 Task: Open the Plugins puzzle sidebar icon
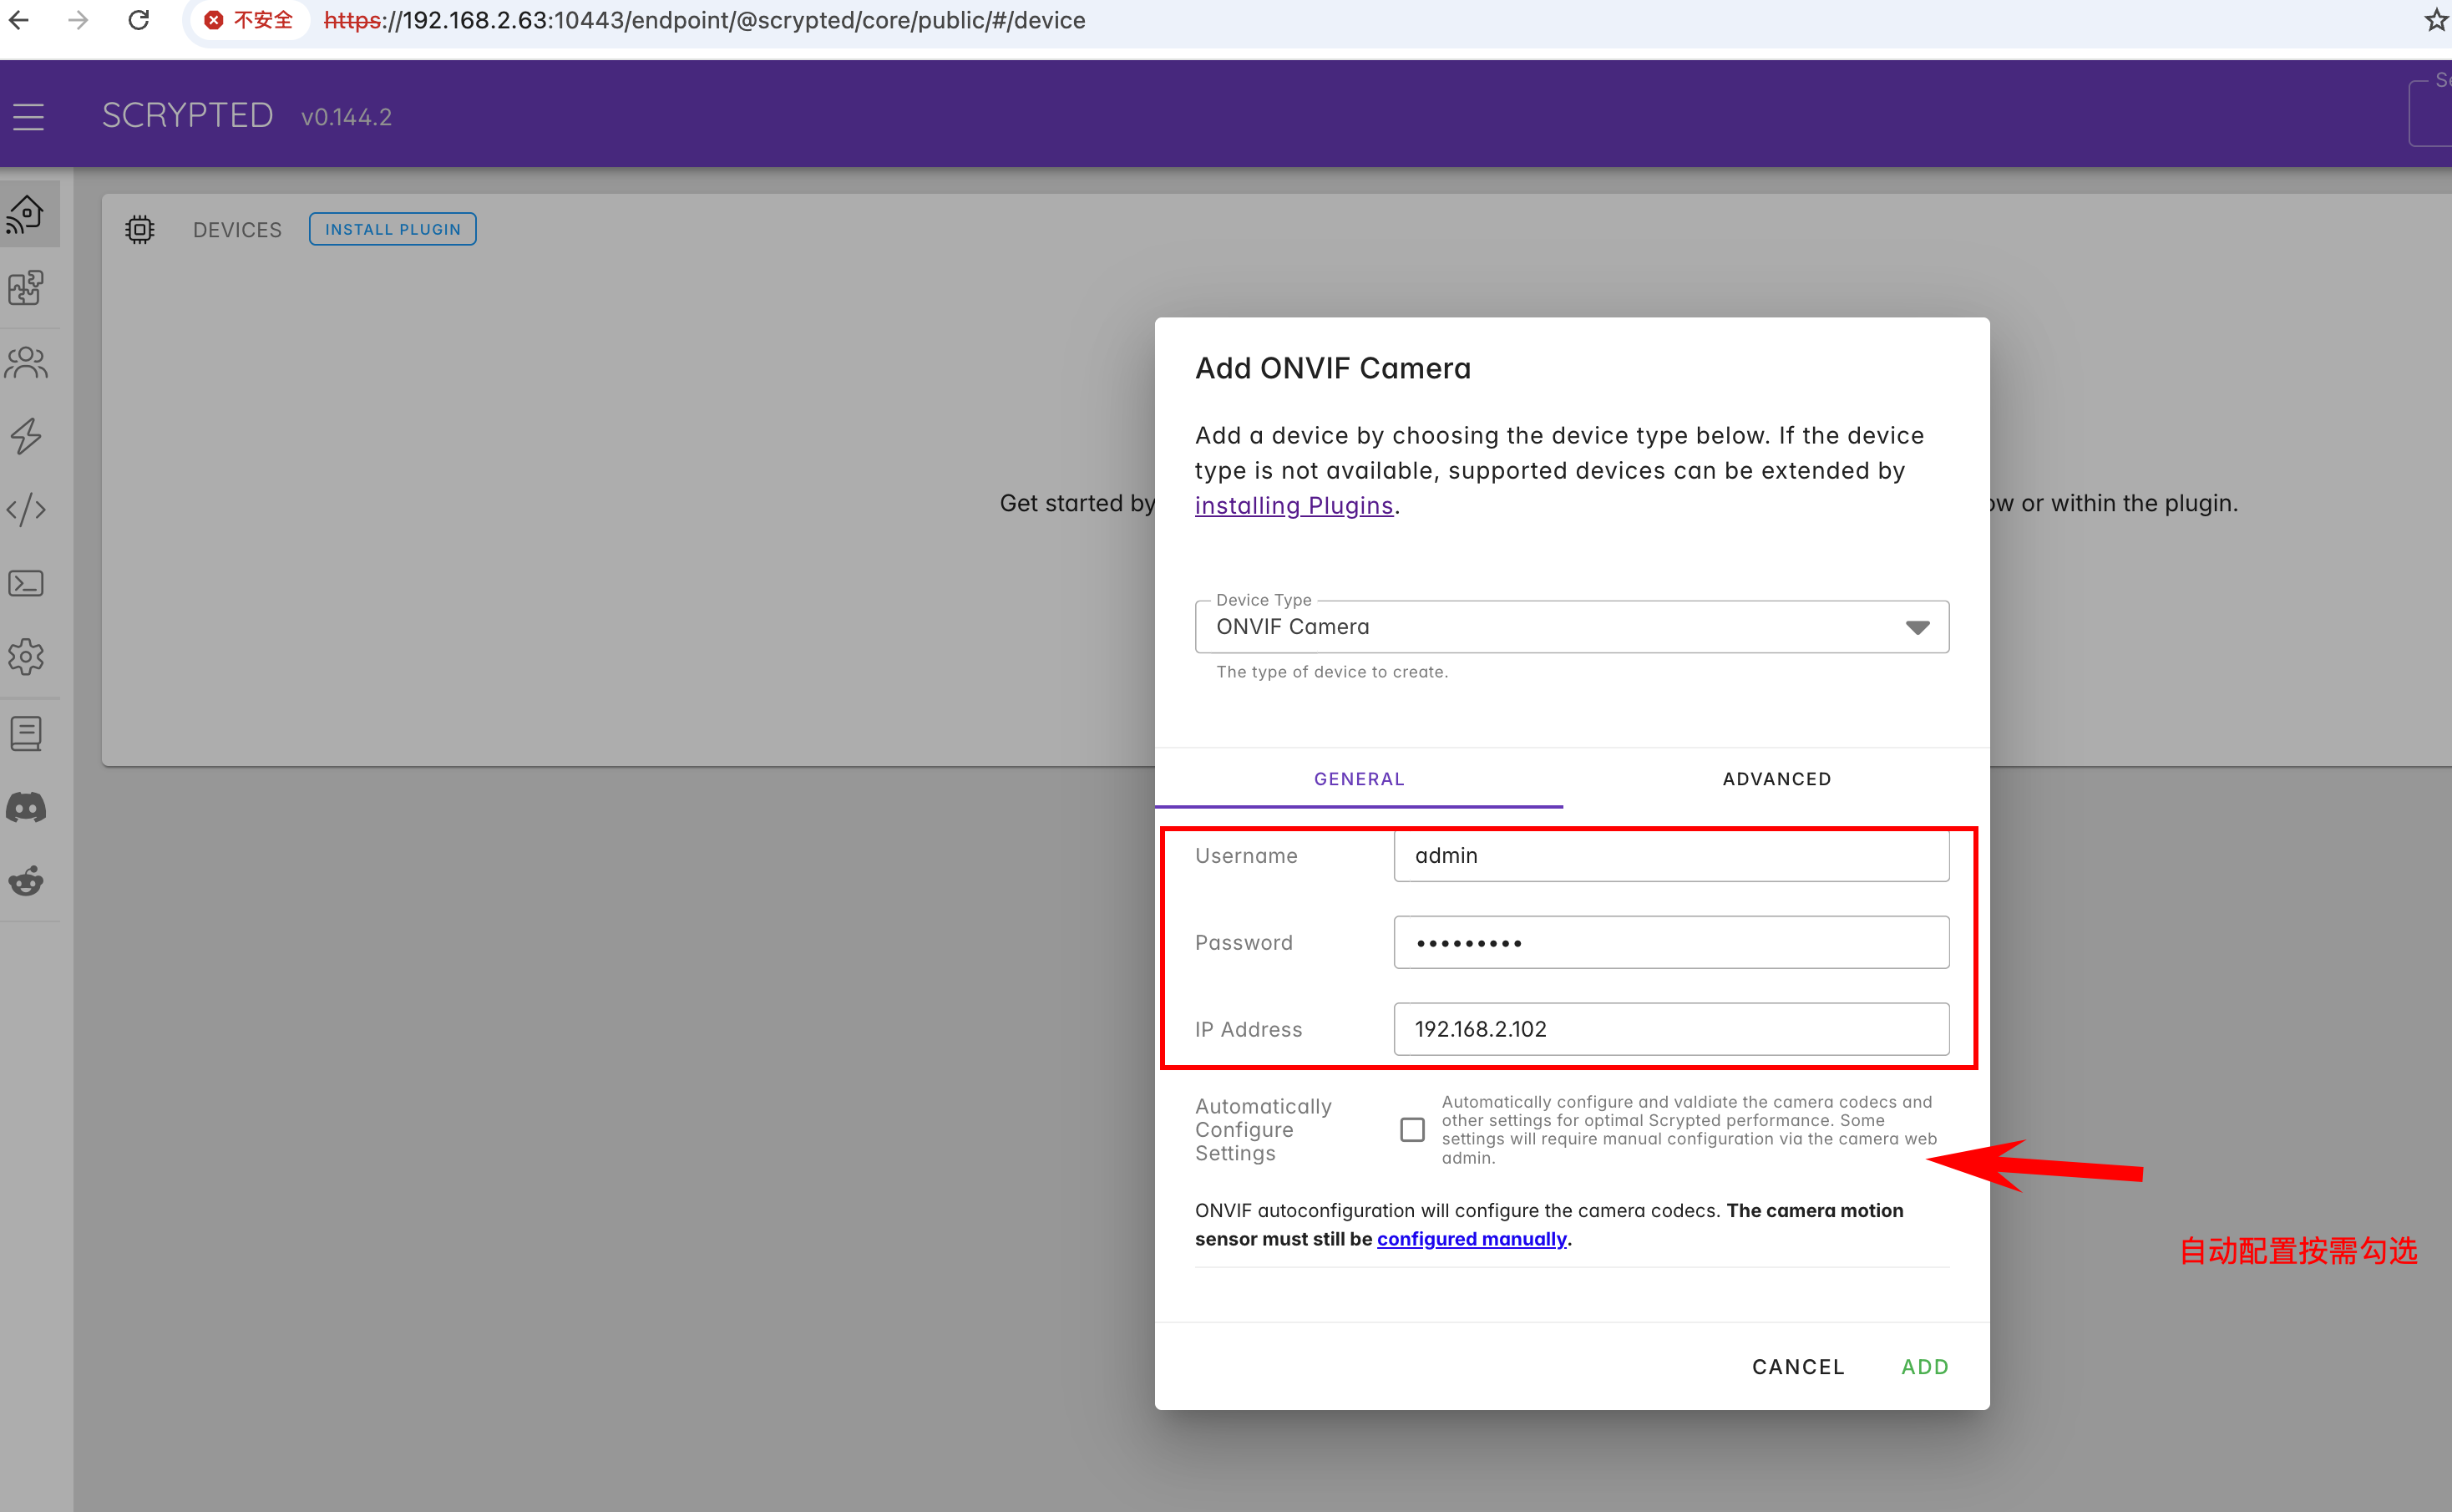[27, 288]
